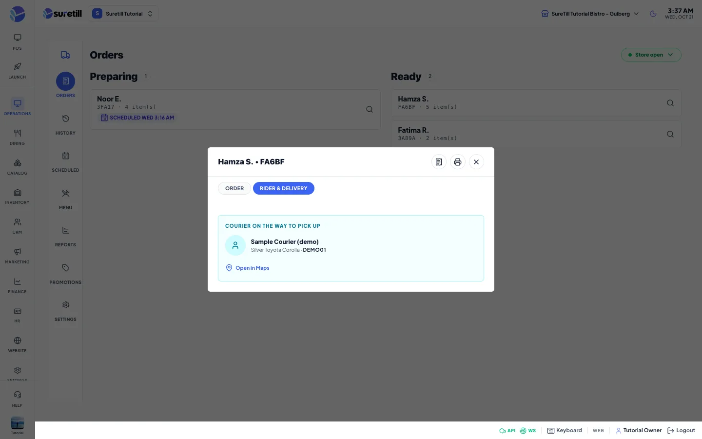Select the Operations section
Screen dimensions: 702x439
tap(17, 107)
